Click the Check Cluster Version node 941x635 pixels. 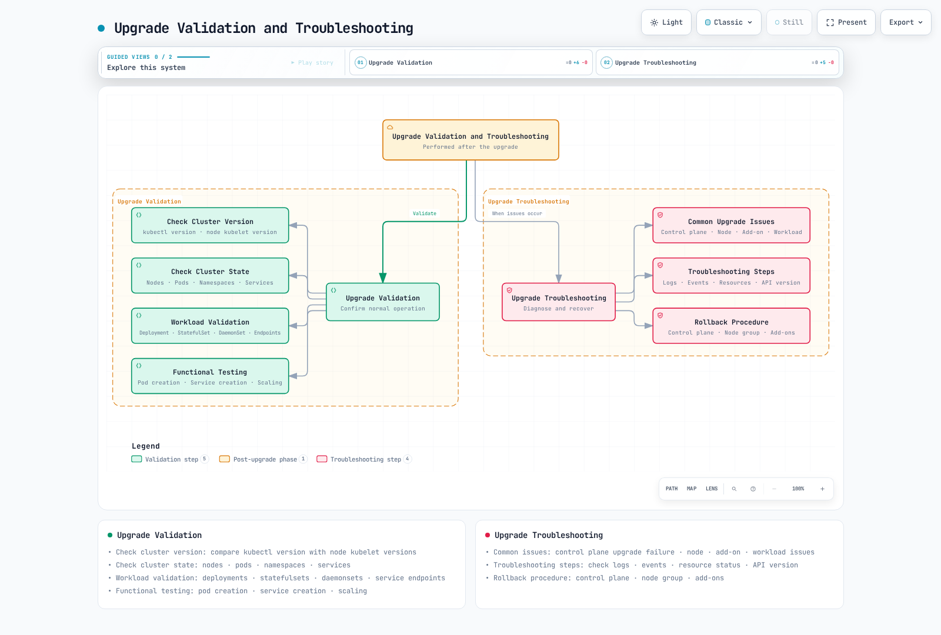210,225
